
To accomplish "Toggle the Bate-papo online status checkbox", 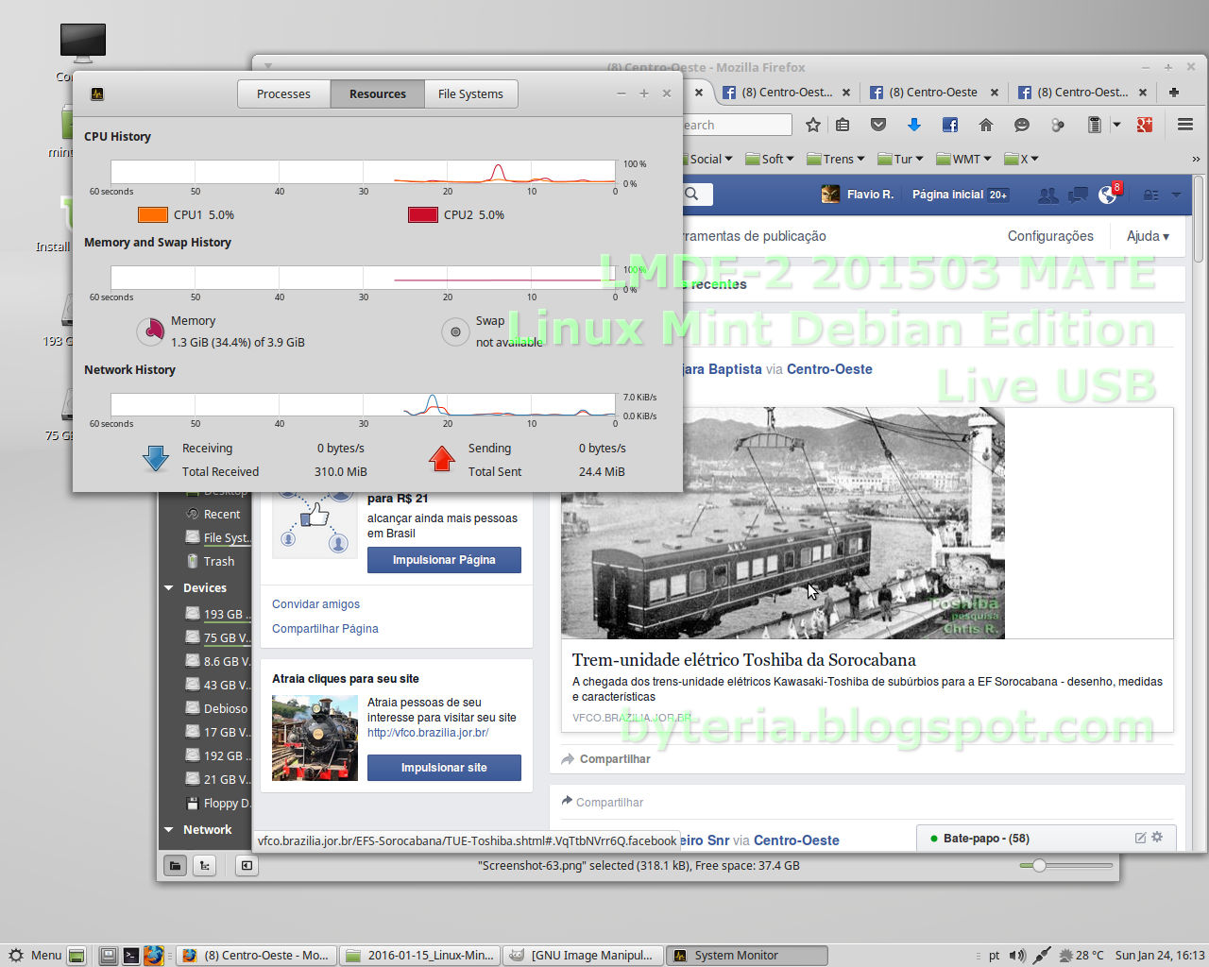I will pyautogui.click(x=935, y=837).
